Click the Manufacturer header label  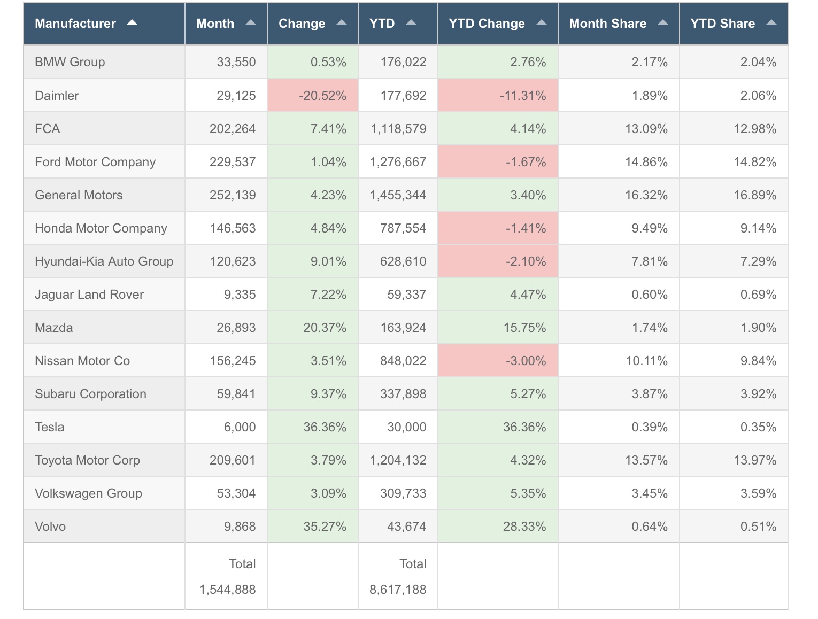(x=75, y=24)
